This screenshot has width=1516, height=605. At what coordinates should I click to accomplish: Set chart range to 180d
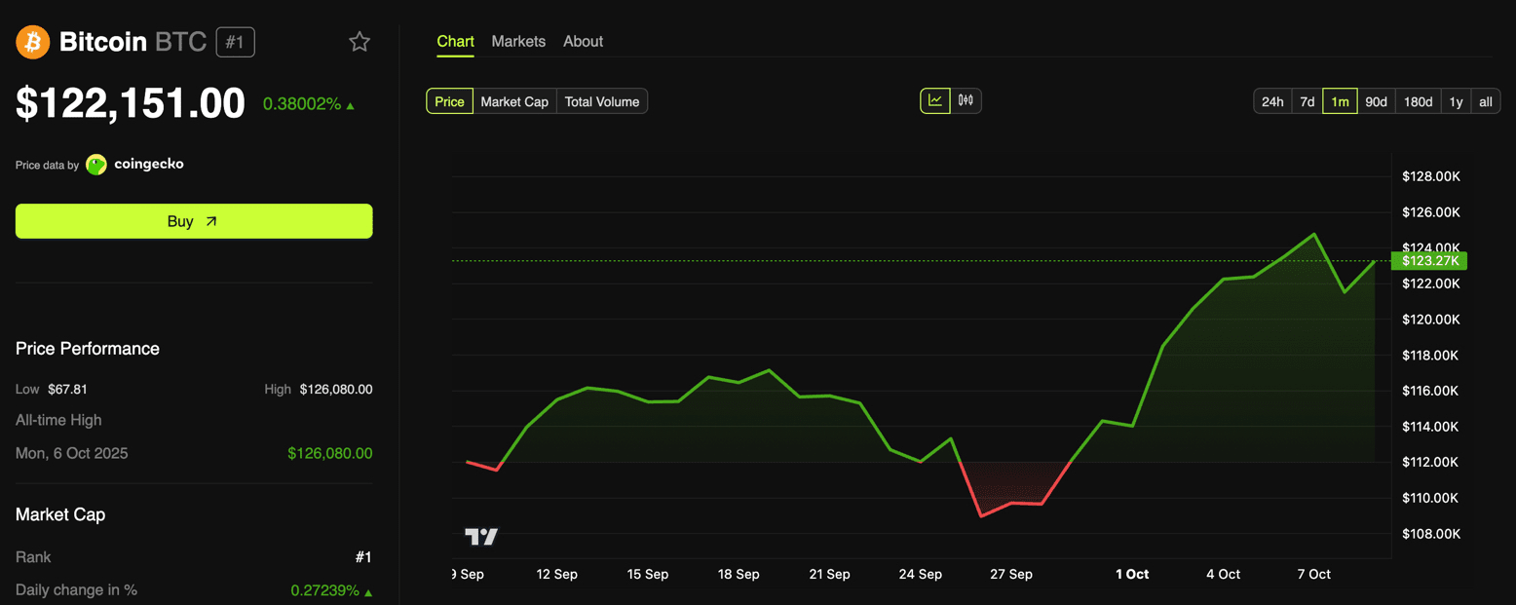(1418, 101)
